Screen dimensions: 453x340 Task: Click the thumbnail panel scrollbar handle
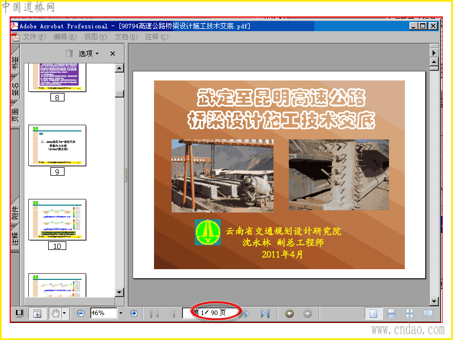[119, 93]
